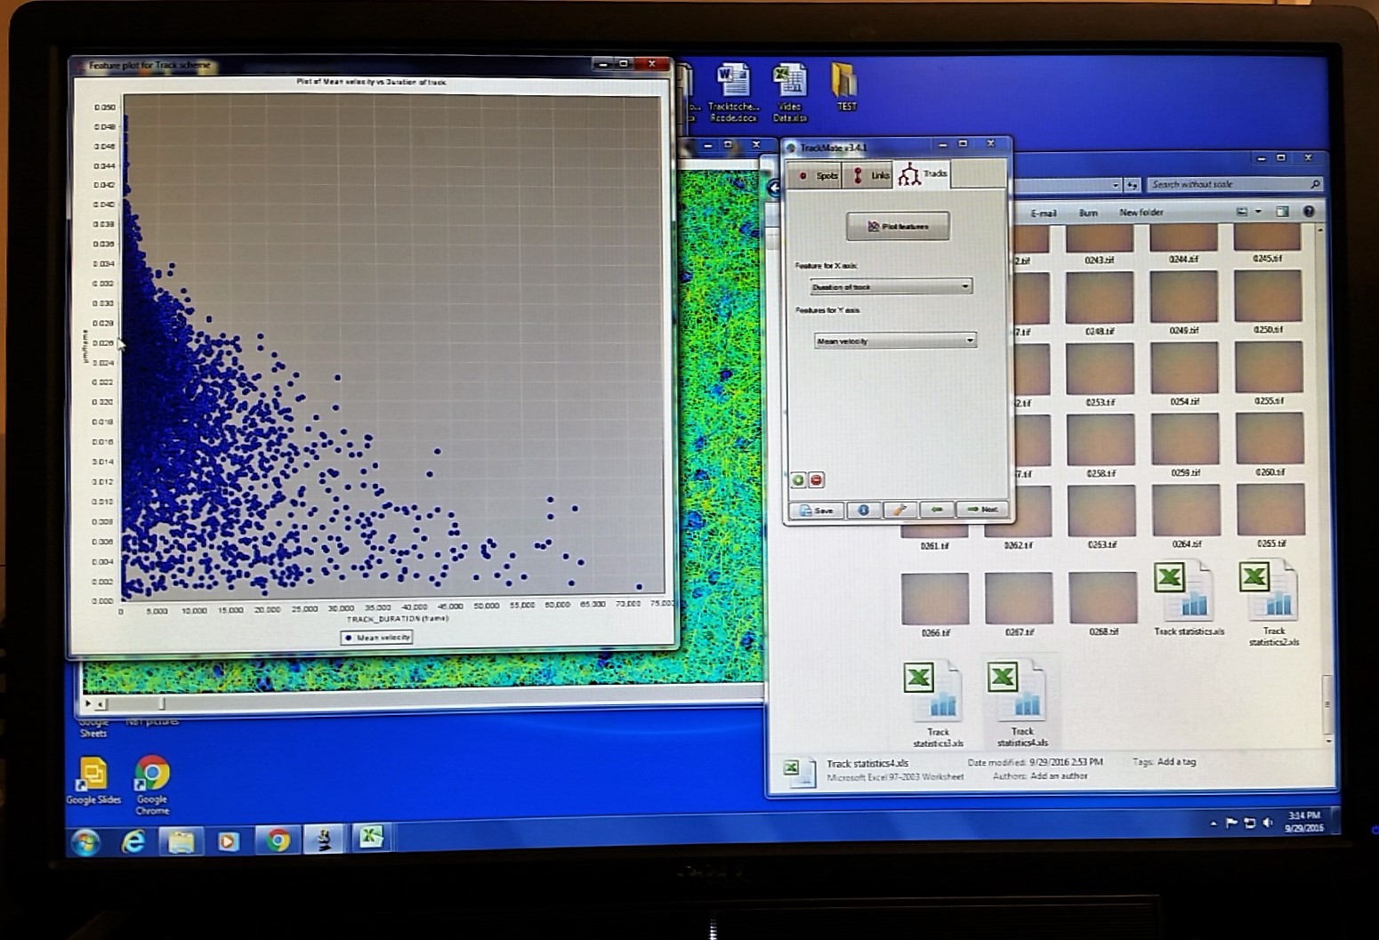
Task: Go back with the green left arrow
Action: [x=936, y=510]
